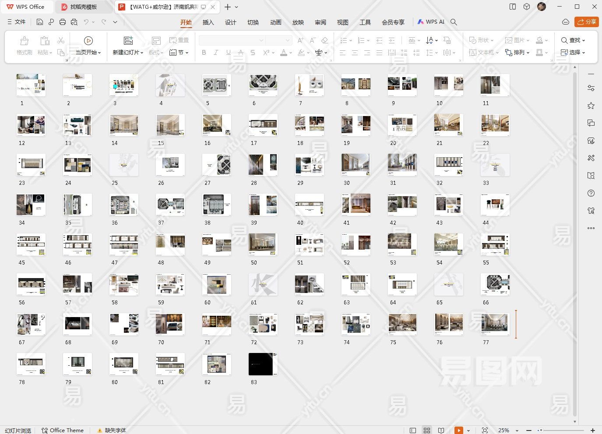This screenshot has width=602, height=434.
Task: Select slide 50 thumbnail
Action: click(263, 244)
